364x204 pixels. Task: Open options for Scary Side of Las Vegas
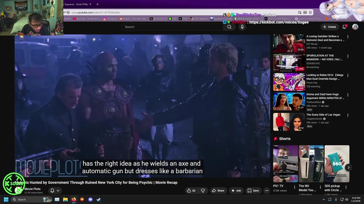[x=348, y=115]
